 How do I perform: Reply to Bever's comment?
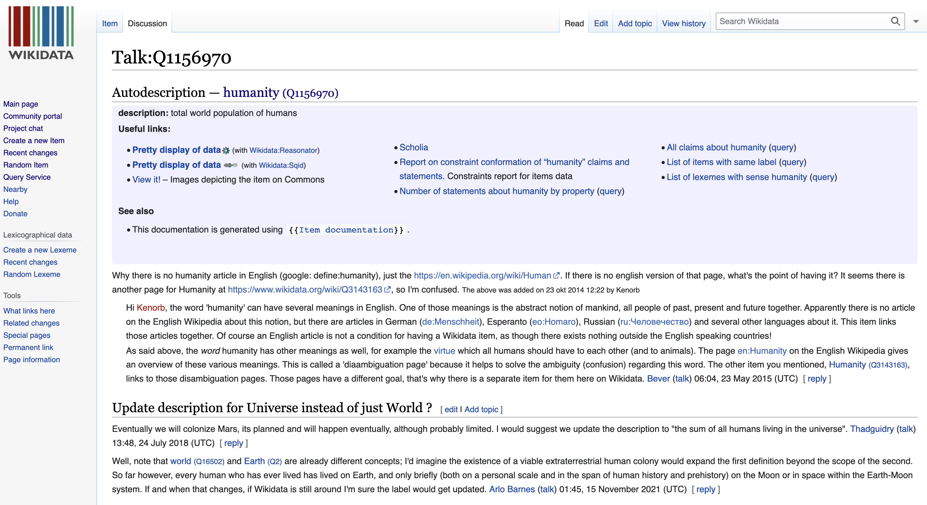(x=817, y=378)
